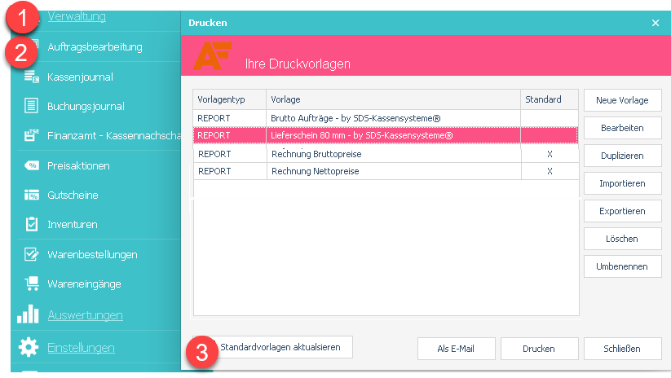Click Vorlagentyp column header
671x378 pixels.
(x=230, y=99)
